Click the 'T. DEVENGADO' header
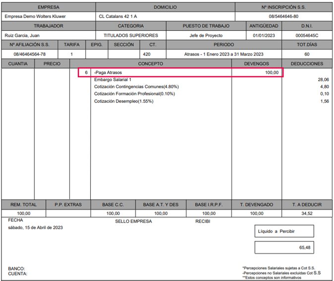Viewport: 334px width, 281px height. click(x=257, y=205)
